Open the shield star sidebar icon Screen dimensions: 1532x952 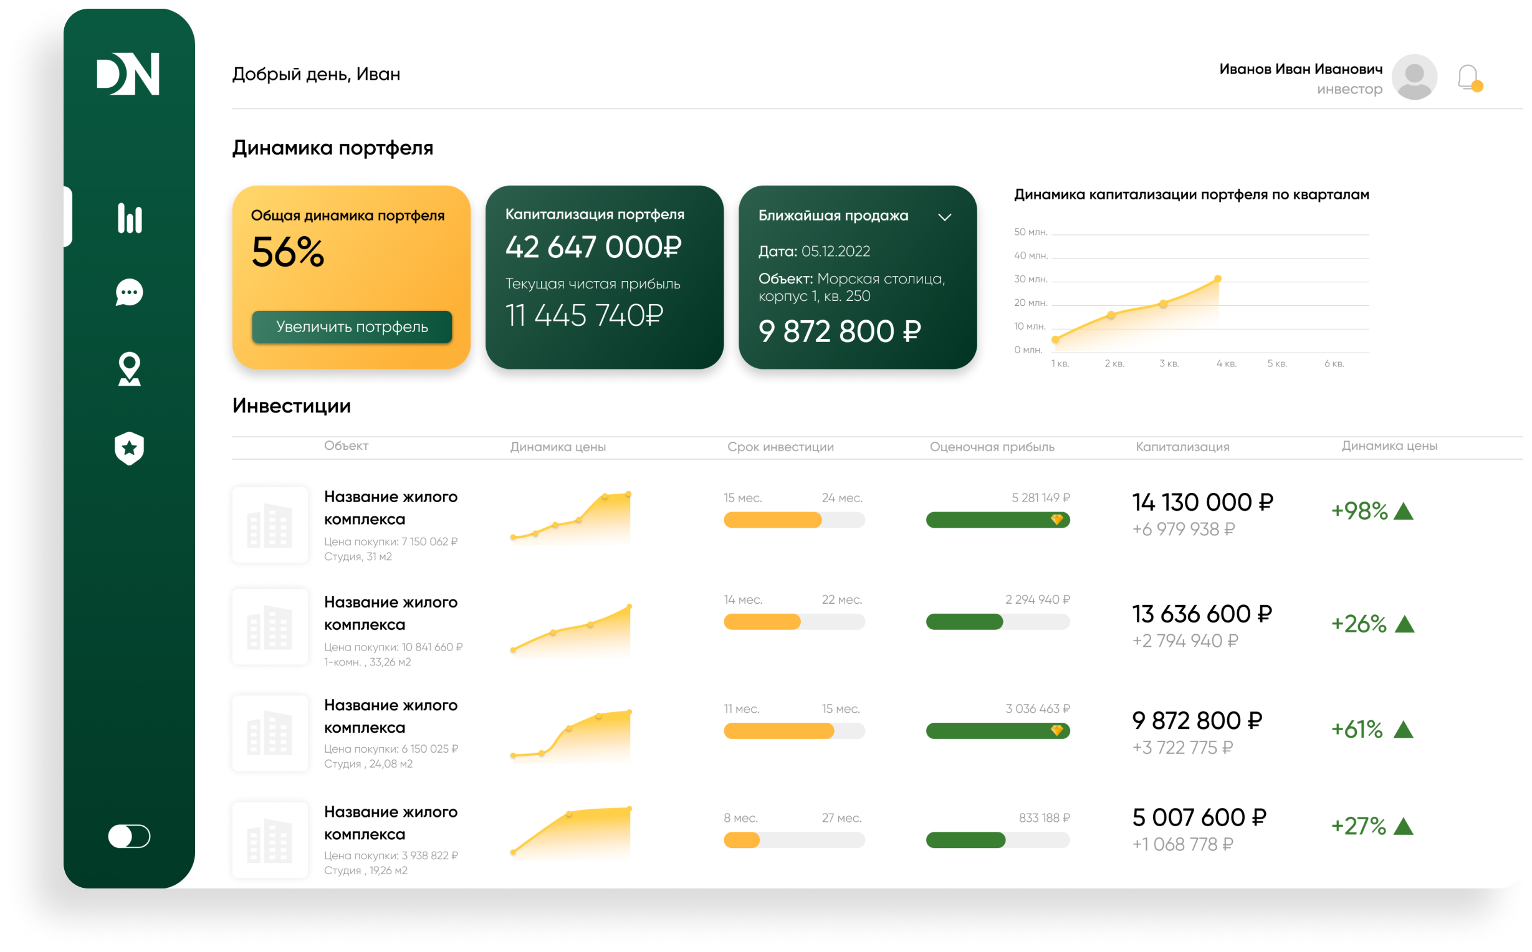[130, 449]
